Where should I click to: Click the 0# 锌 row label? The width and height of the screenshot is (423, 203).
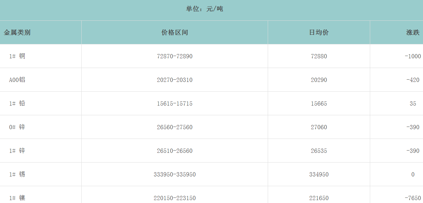[x=17, y=127]
